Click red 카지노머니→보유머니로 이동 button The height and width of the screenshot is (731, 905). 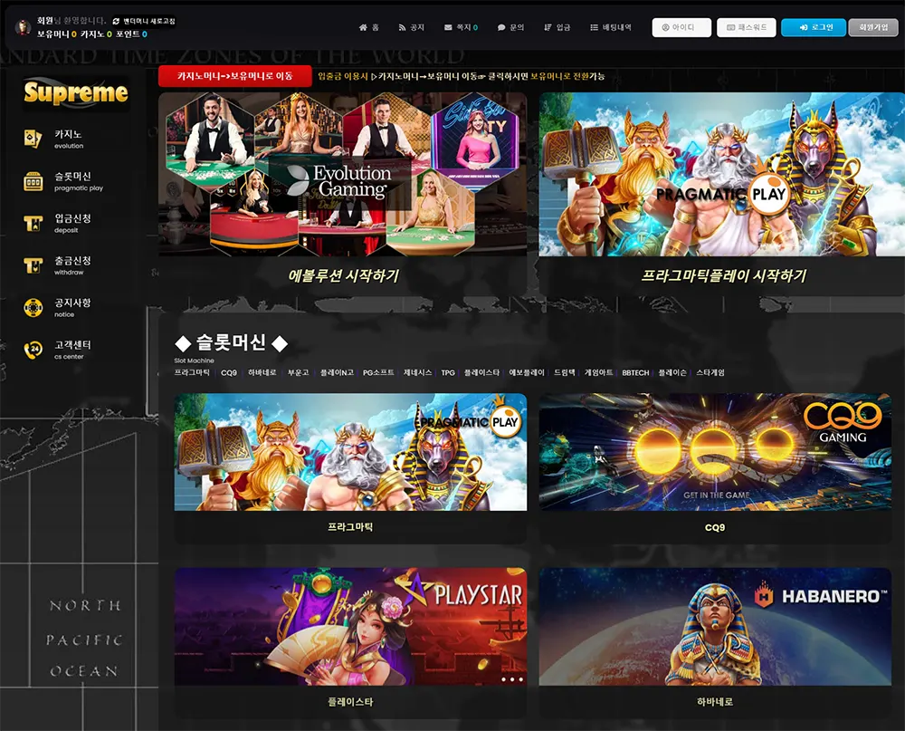[x=235, y=76]
